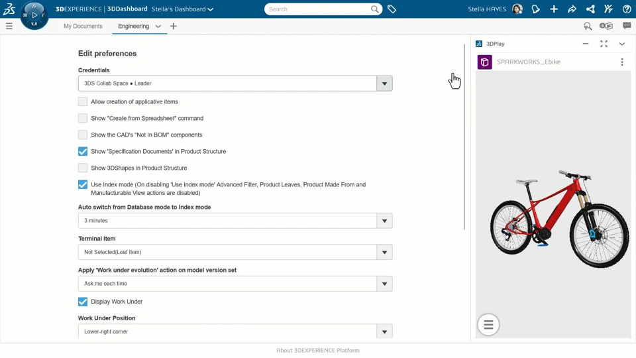
Task: Maximize the 3DPlay widget to fullscreen
Action: [604, 44]
